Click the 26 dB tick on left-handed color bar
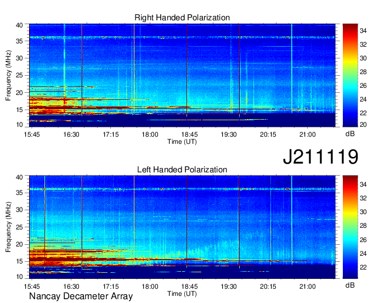Screen dimensions: 373x303 tap(363, 240)
